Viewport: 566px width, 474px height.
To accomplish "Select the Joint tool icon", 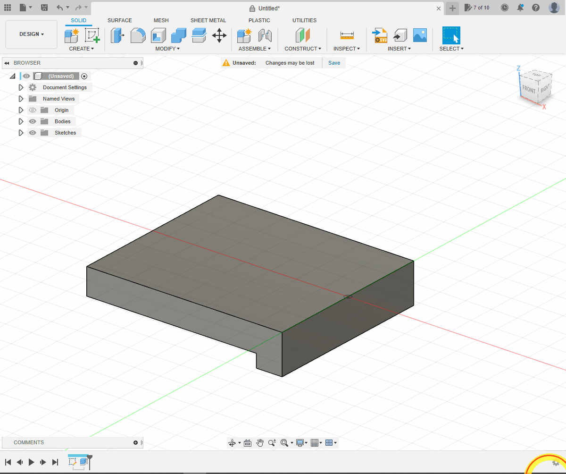I will click(x=265, y=35).
